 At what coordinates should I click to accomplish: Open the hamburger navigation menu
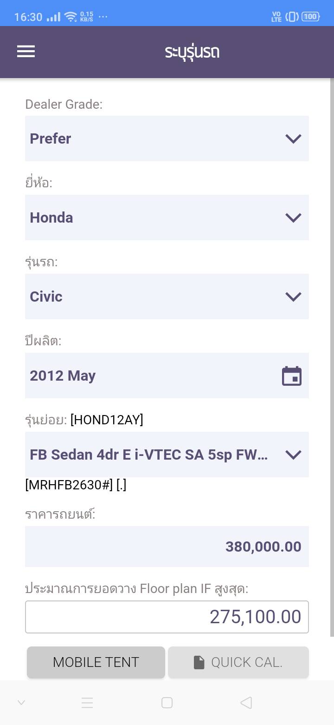click(x=26, y=52)
